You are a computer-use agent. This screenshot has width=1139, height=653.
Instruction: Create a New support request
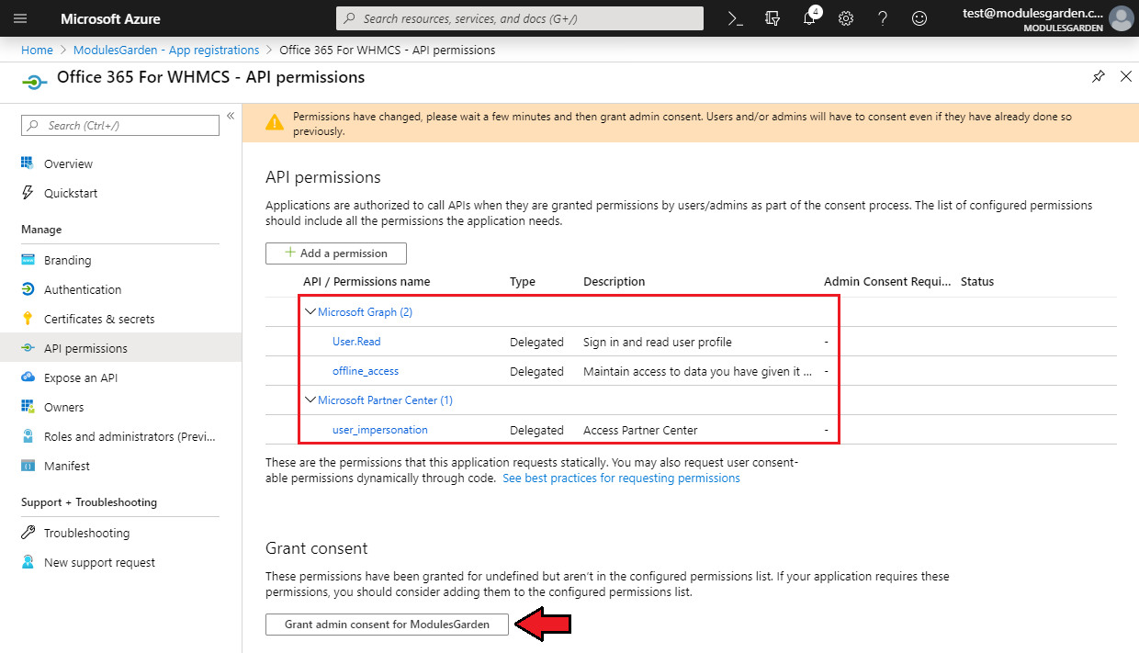(x=100, y=562)
